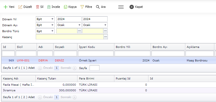Viewport: 216px width, 102px height.
Task: Click the Açıklama filter box
Action: pos(200,53)
